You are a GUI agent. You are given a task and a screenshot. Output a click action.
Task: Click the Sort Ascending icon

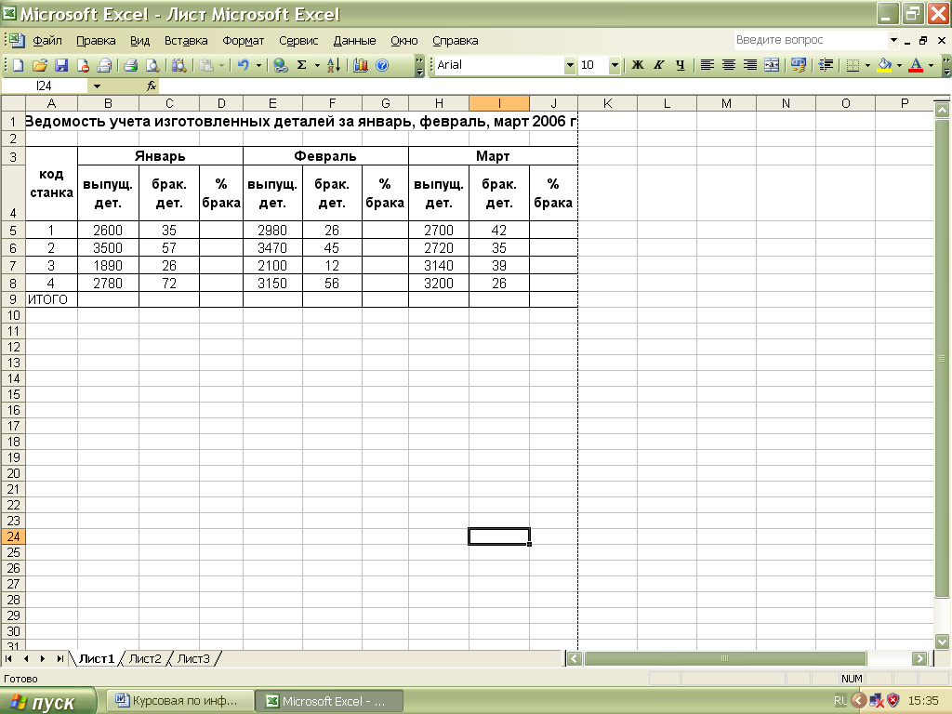coord(334,65)
